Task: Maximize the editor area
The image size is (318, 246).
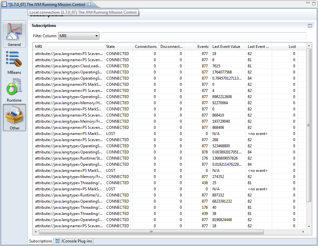Action: point(314,3)
